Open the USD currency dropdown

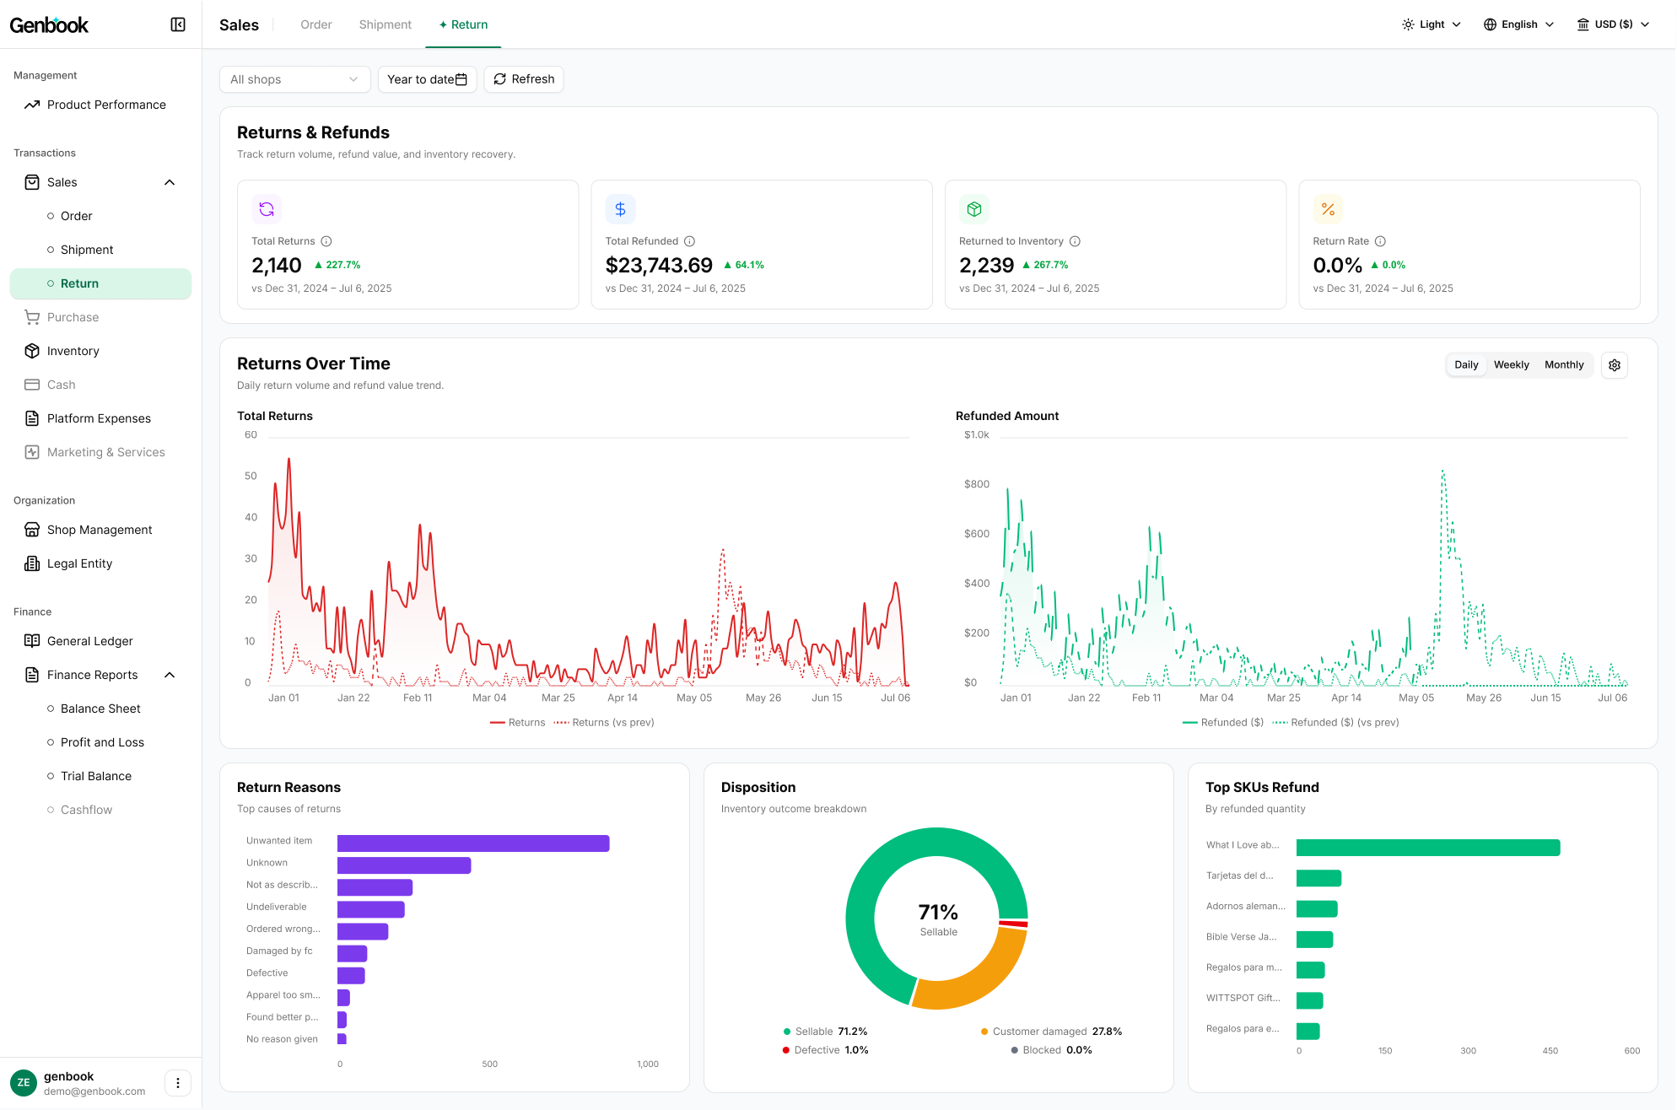coord(1613,24)
